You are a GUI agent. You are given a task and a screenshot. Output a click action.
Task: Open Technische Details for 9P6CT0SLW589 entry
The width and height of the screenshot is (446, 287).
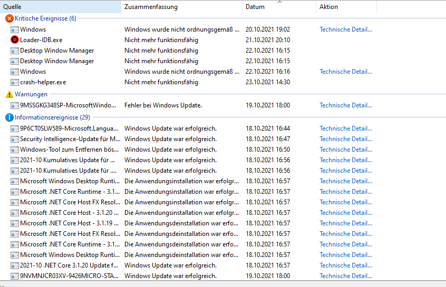click(346, 128)
